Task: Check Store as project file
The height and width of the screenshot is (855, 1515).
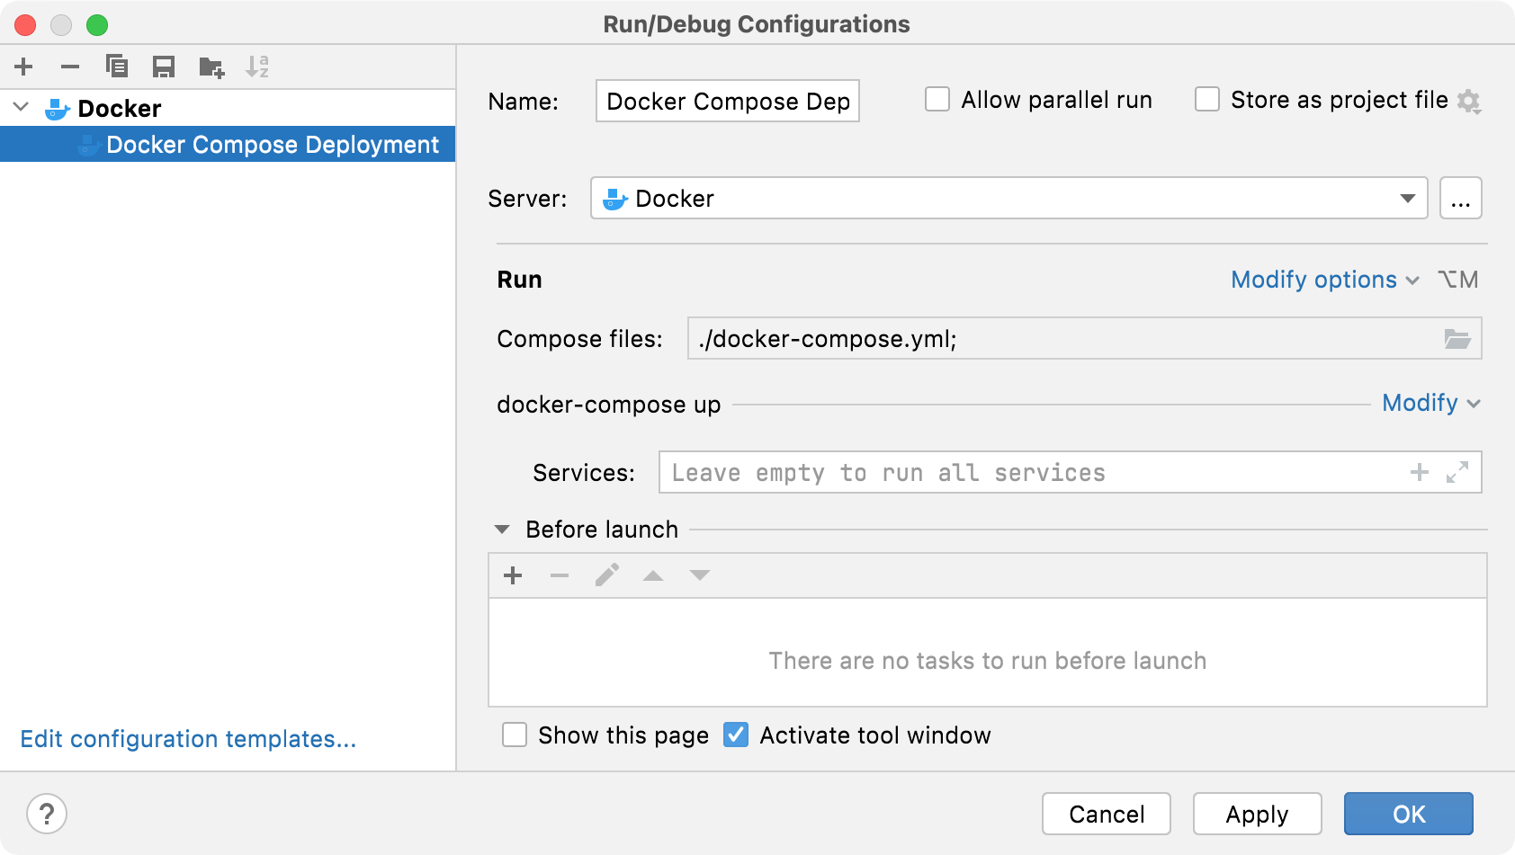Action: coord(1207,99)
